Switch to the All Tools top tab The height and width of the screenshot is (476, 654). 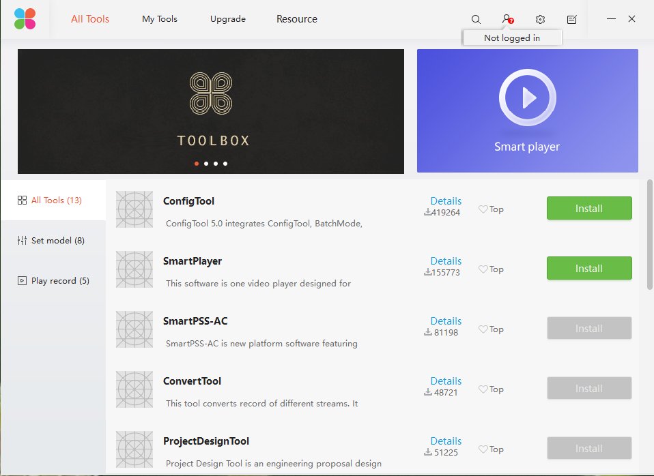[90, 19]
